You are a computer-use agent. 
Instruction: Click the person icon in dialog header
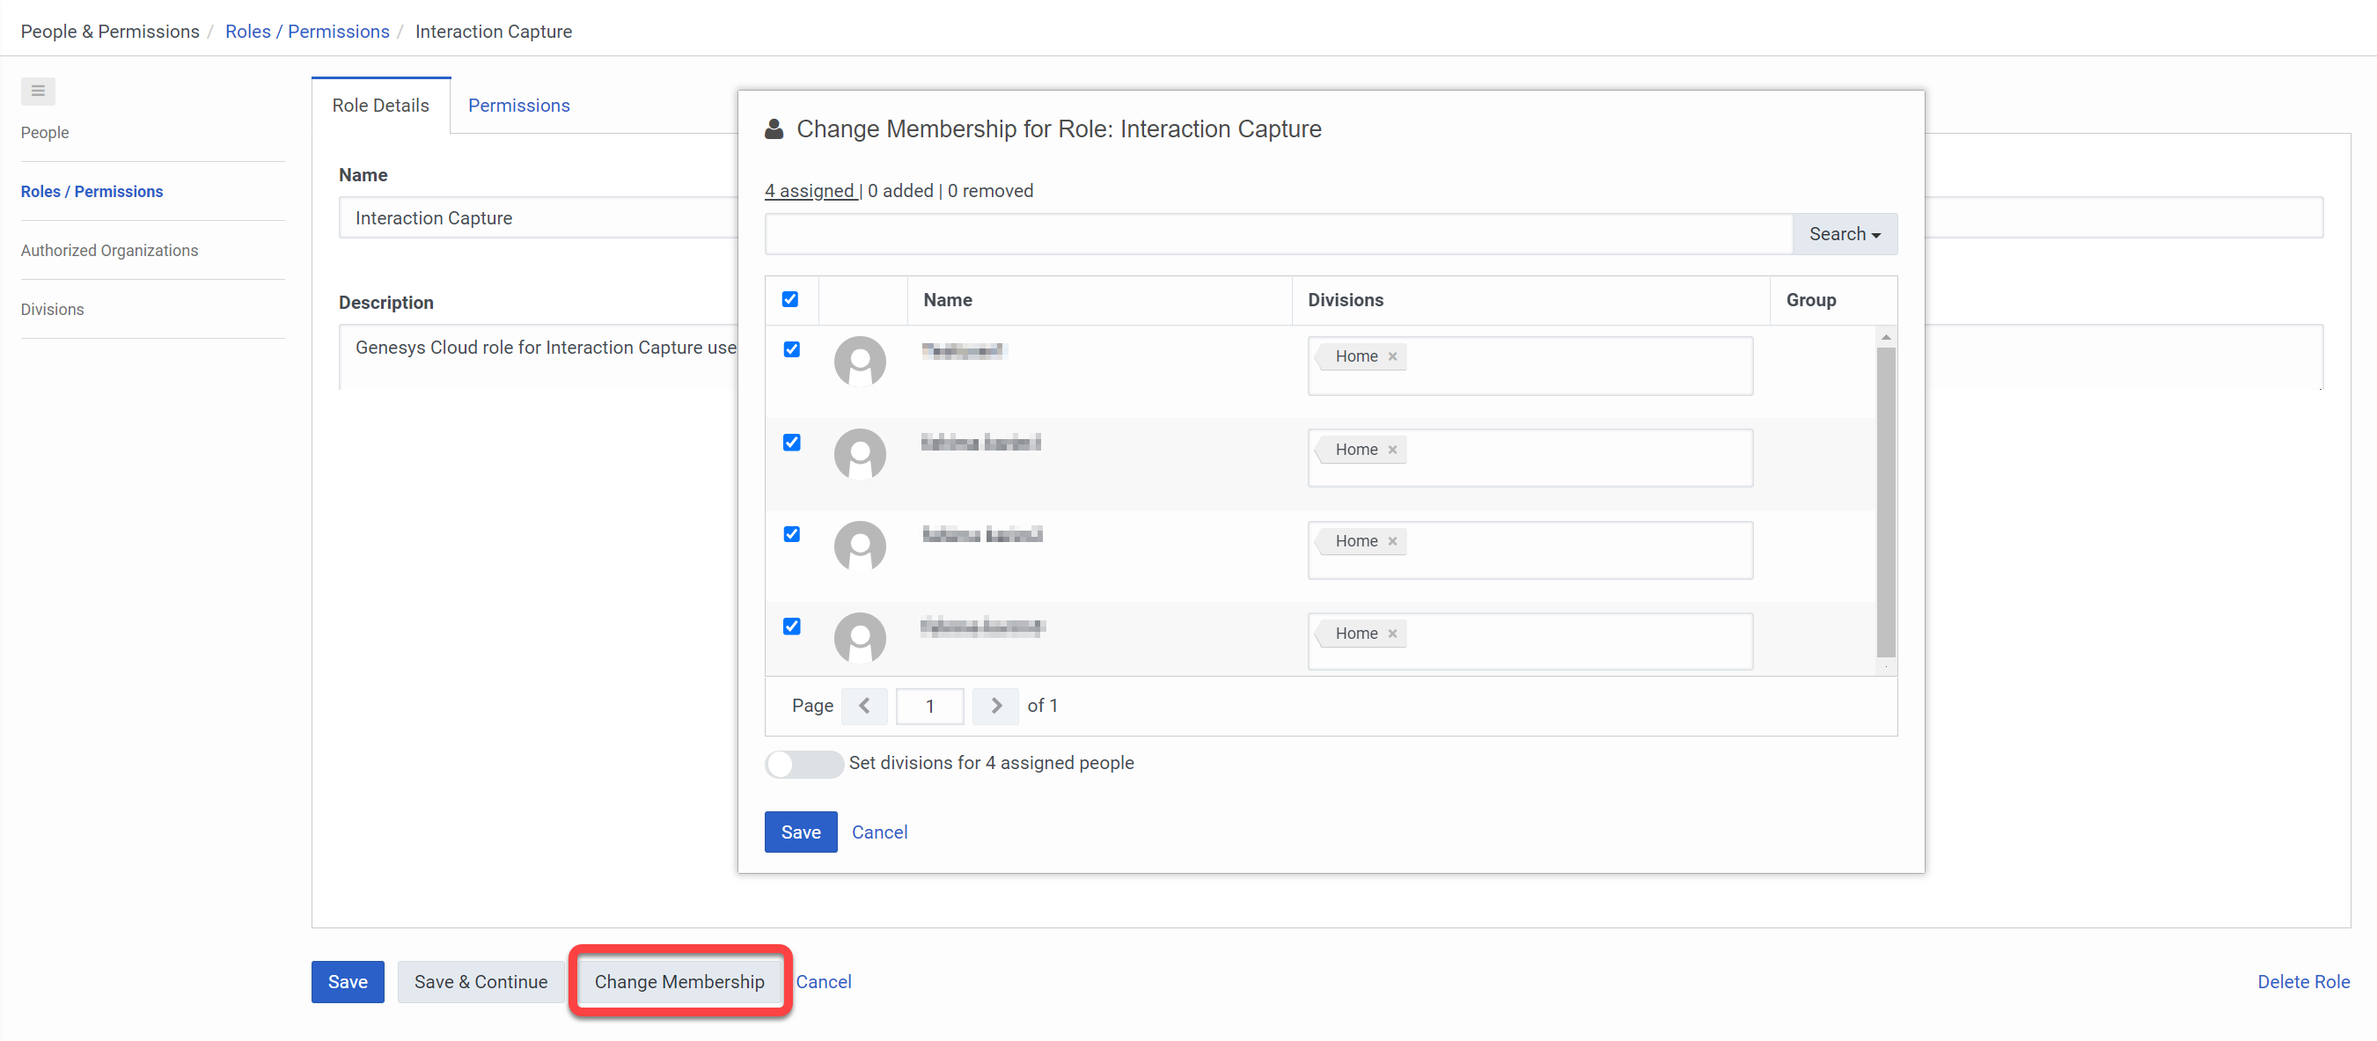(775, 128)
